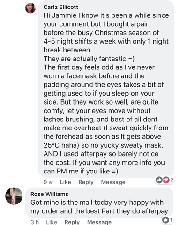Open reaction count 2 on Carlz's comment
Viewport: 180px width, 225px height.
click(172, 180)
